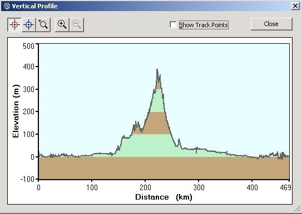This screenshot has height=214, width=302.
Task: Click the 469 value on the distance axis
Action: (285, 187)
